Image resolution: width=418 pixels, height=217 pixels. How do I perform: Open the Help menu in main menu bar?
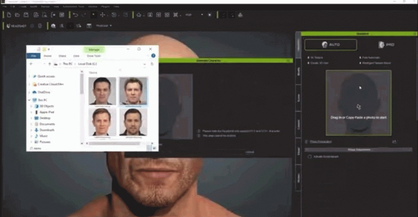[x=116, y=7]
